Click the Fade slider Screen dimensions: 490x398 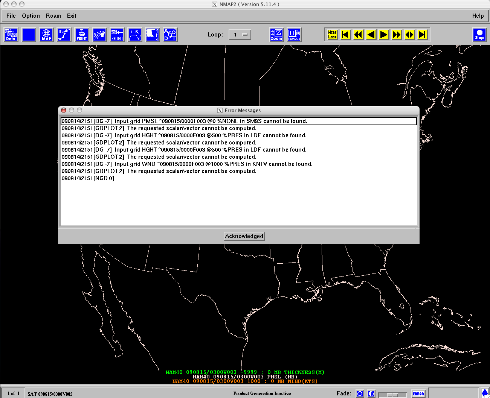tap(392, 395)
